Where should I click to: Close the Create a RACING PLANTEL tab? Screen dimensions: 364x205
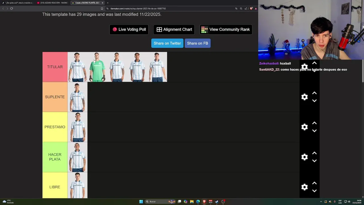(x=102, y=3)
